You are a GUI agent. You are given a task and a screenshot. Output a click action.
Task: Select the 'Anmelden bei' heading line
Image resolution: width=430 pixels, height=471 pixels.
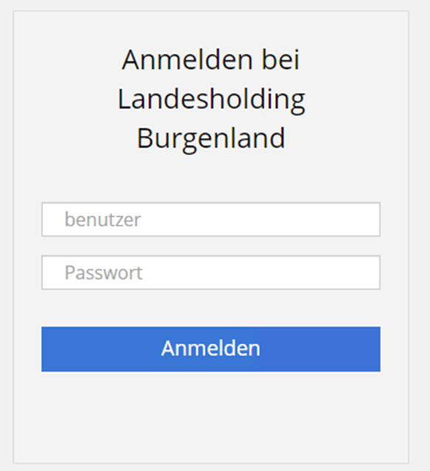point(211,60)
